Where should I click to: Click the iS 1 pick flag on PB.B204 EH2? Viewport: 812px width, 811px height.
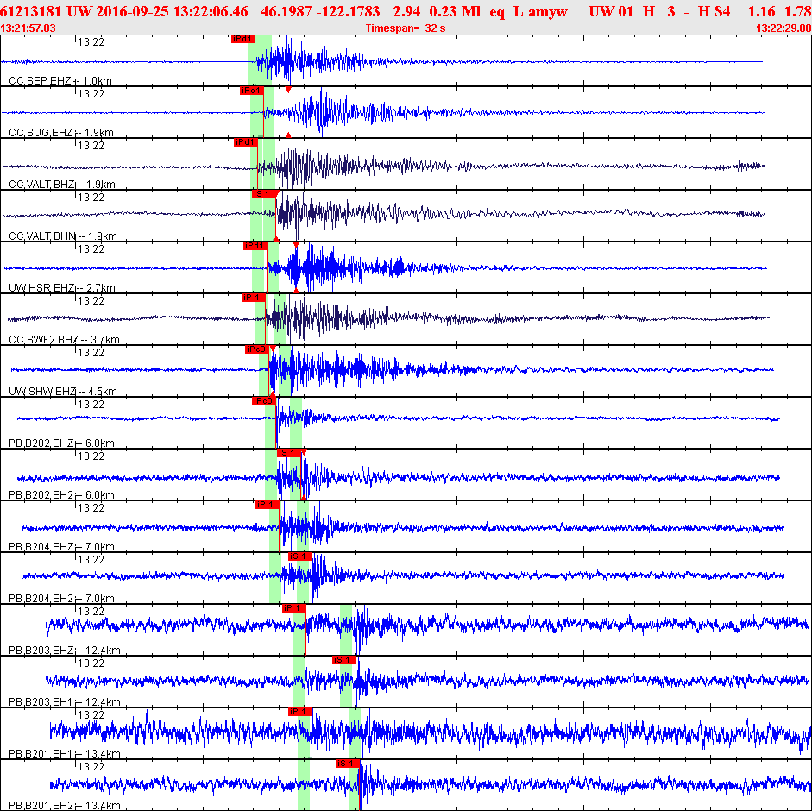point(300,556)
